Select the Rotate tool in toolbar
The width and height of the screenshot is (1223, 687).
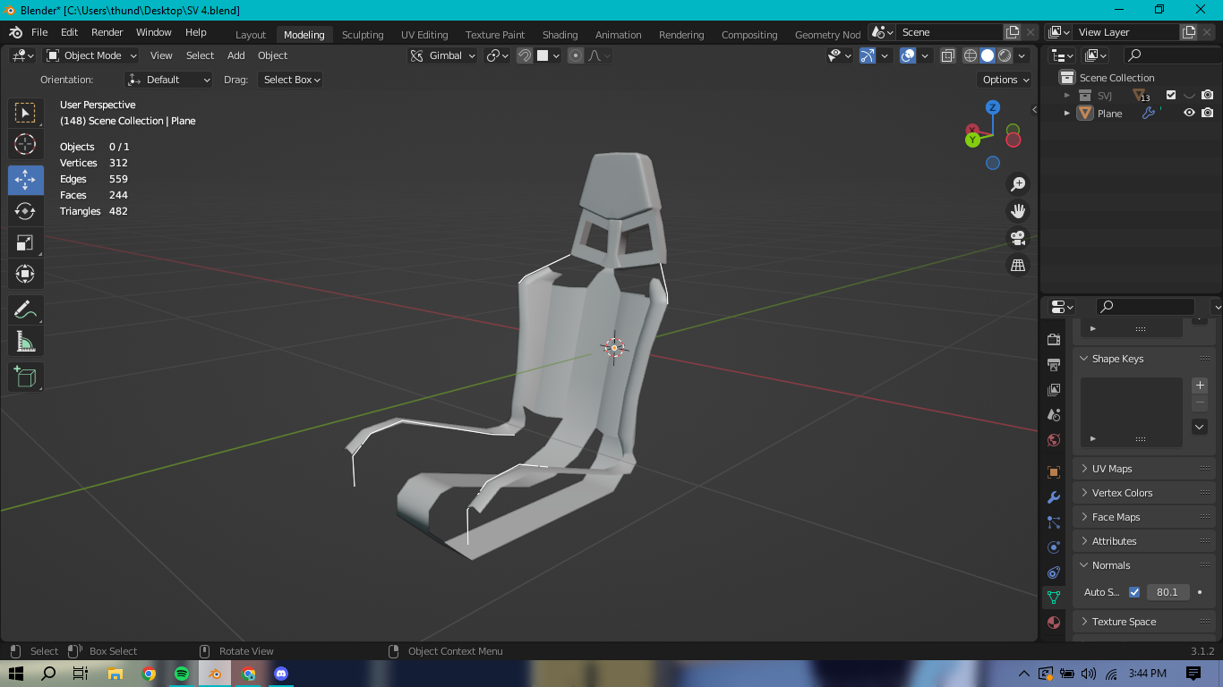25,211
